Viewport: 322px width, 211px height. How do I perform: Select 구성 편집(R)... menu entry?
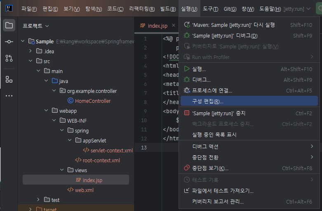[249, 101]
